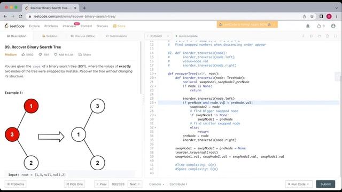Reload the page with the refresh icon
The image size is (342, 192).
[20, 17]
